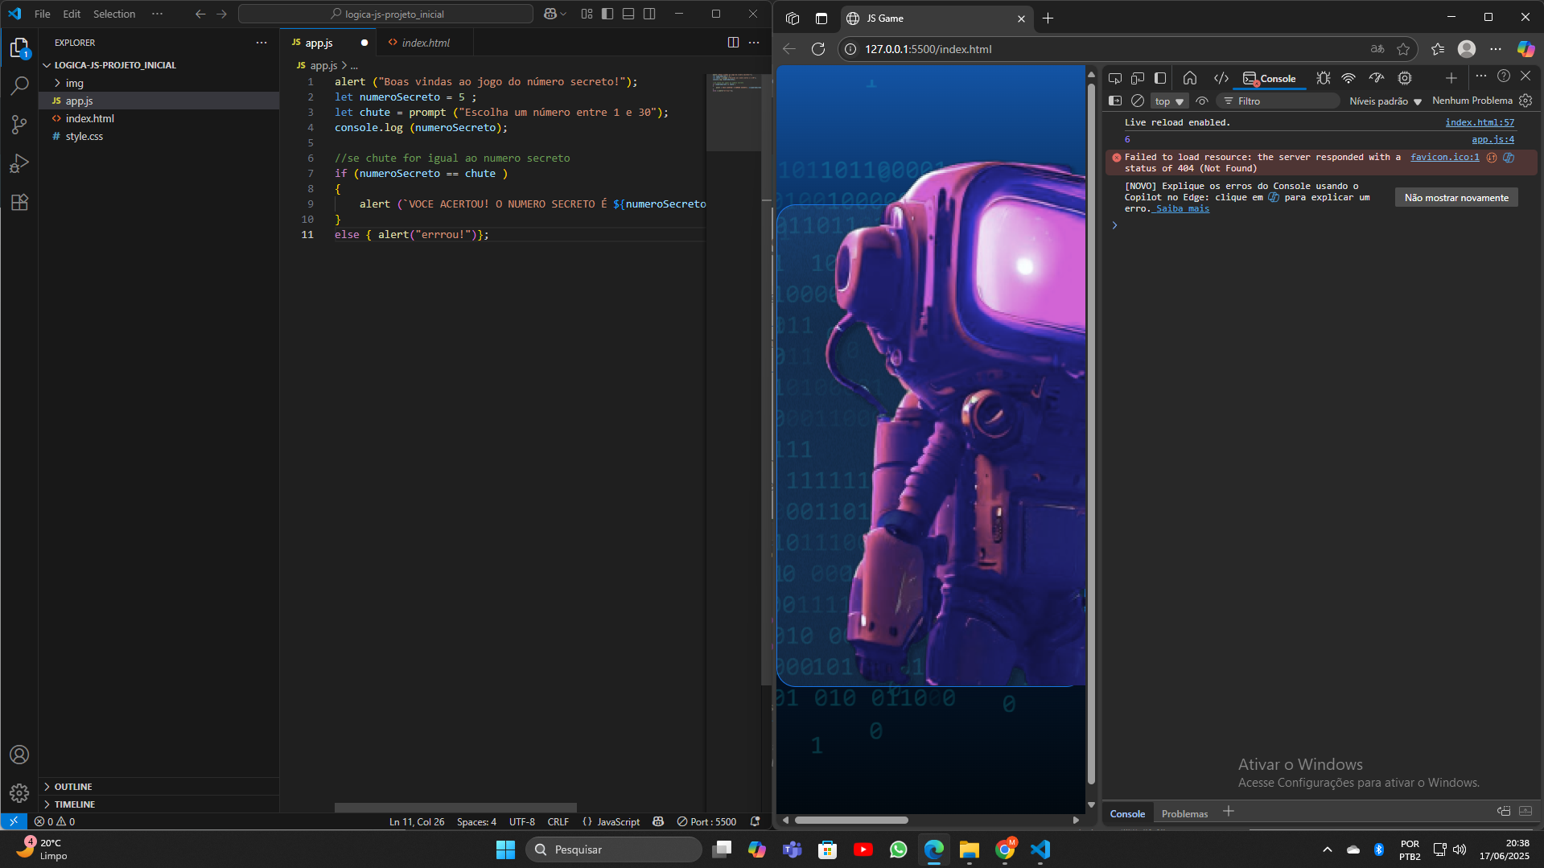This screenshot has width=1544, height=868.
Task: Create a live expression with the eye icon
Action: coord(1202,101)
